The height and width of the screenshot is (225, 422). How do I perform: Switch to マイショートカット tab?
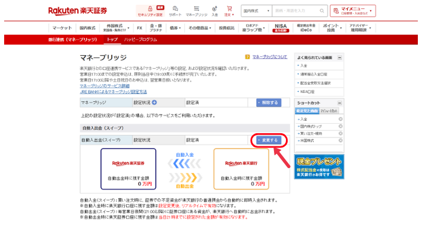tap(329, 111)
